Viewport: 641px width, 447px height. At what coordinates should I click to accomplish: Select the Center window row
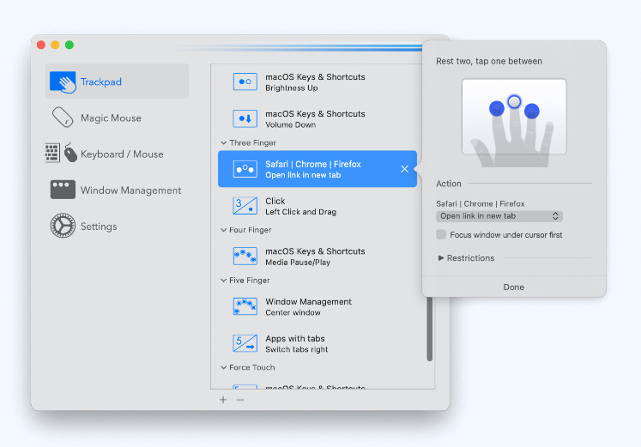[317, 306]
